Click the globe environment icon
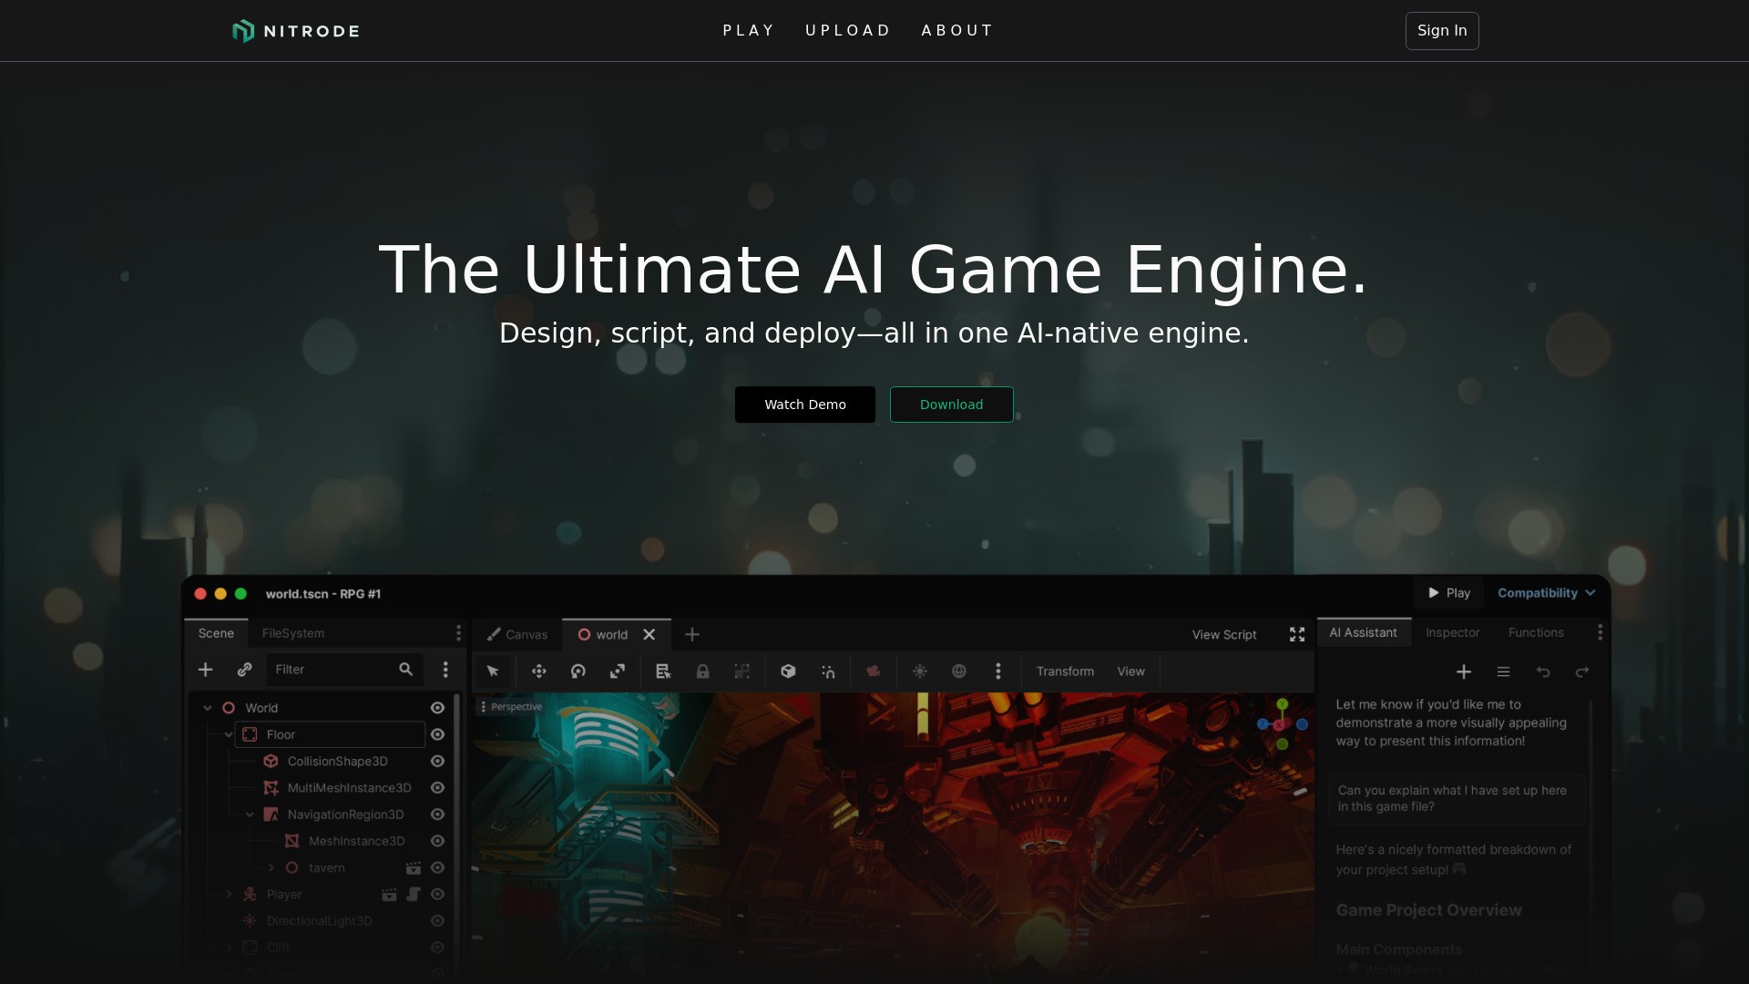Screen dimensions: 1749x984 (x=959, y=671)
